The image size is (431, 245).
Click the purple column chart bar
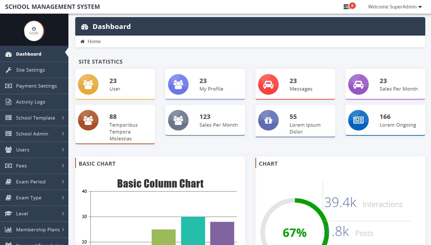(x=222, y=233)
